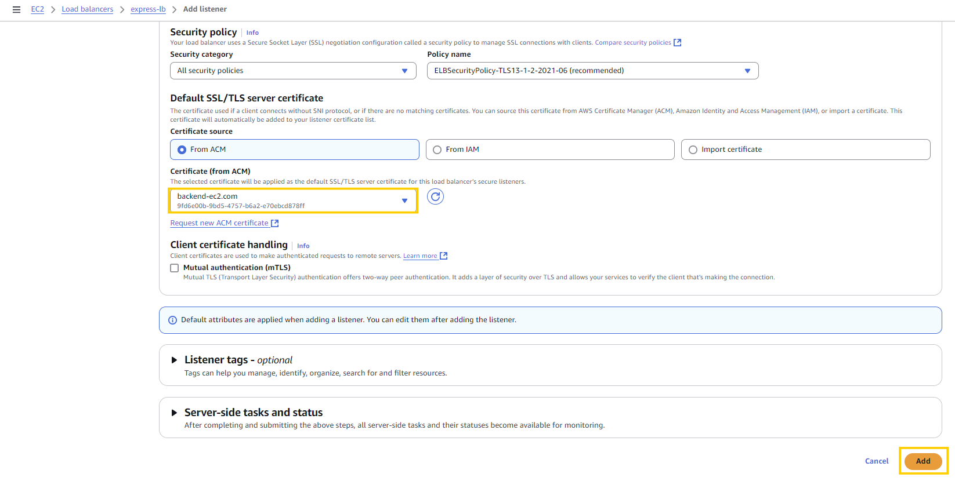Open the express-lb breadcrumb link
Screen dimensions: 955x481
pyautogui.click(x=148, y=9)
